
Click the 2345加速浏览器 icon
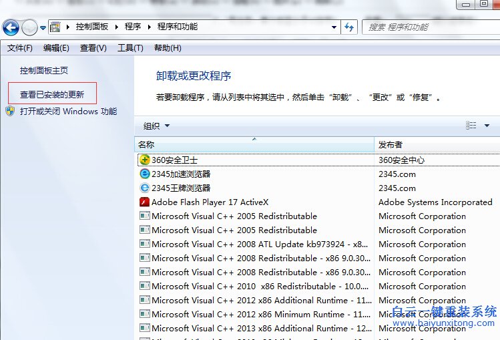click(x=144, y=174)
